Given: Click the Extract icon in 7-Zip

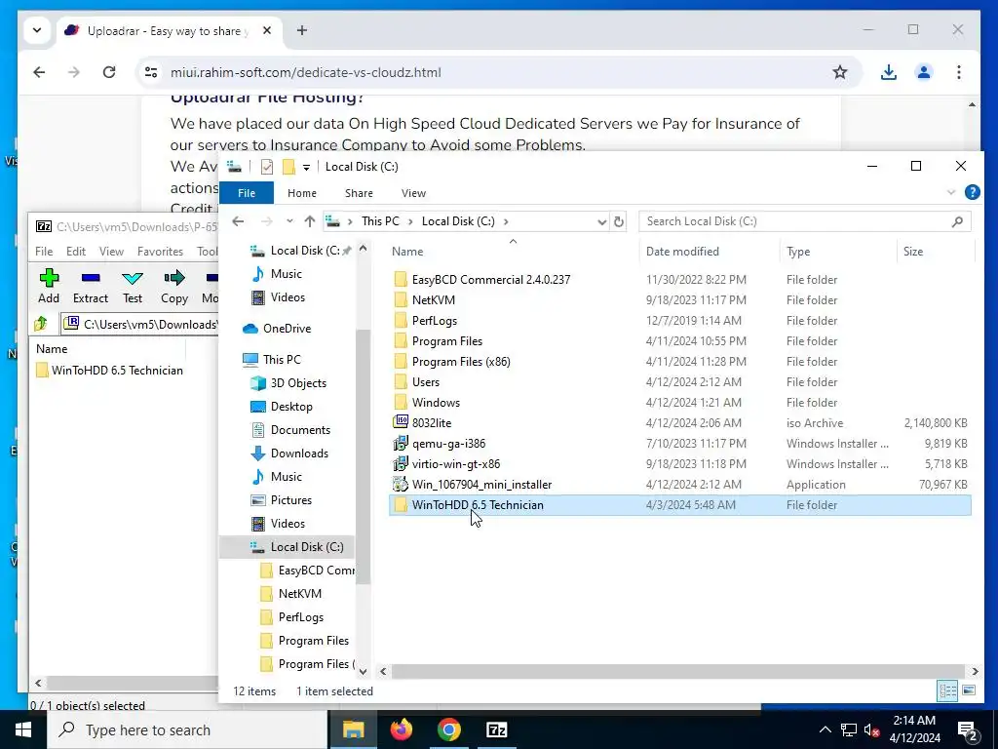Looking at the screenshot, I should (91, 278).
